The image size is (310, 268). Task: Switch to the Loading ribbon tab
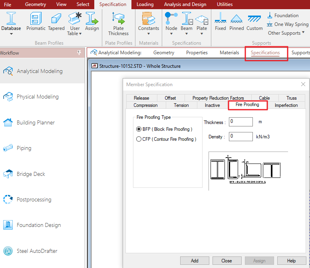pyautogui.click(x=145, y=4)
